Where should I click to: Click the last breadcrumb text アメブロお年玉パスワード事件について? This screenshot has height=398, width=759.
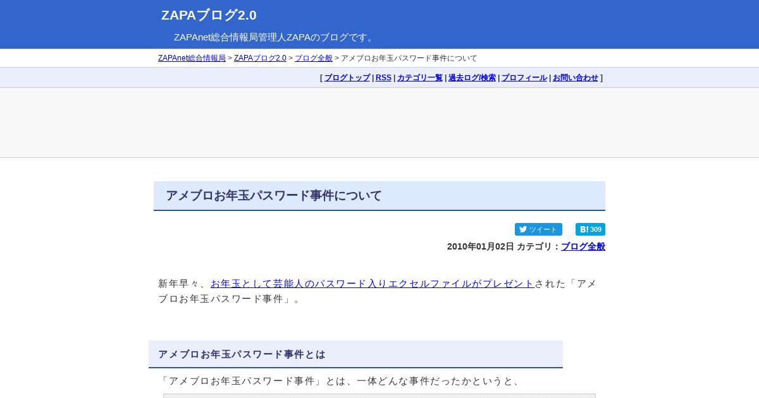coord(409,58)
